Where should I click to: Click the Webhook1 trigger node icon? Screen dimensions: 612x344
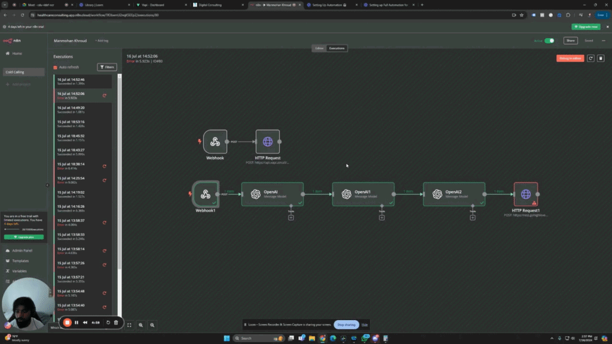click(x=205, y=194)
